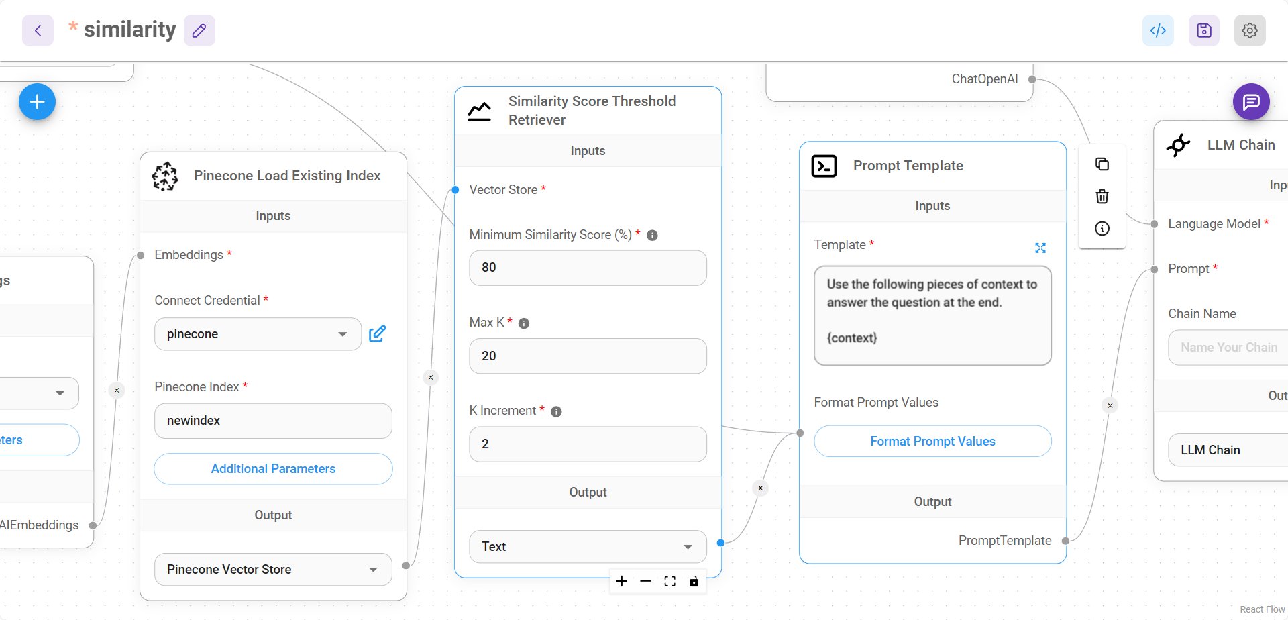Click the Prompt Template terminal icon
The width and height of the screenshot is (1288, 620).
click(824, 166)
